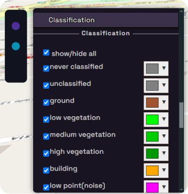Viewport: 188px width, 194px height.
Task: Hide the high vegetation class
Action: pos(46,153)
